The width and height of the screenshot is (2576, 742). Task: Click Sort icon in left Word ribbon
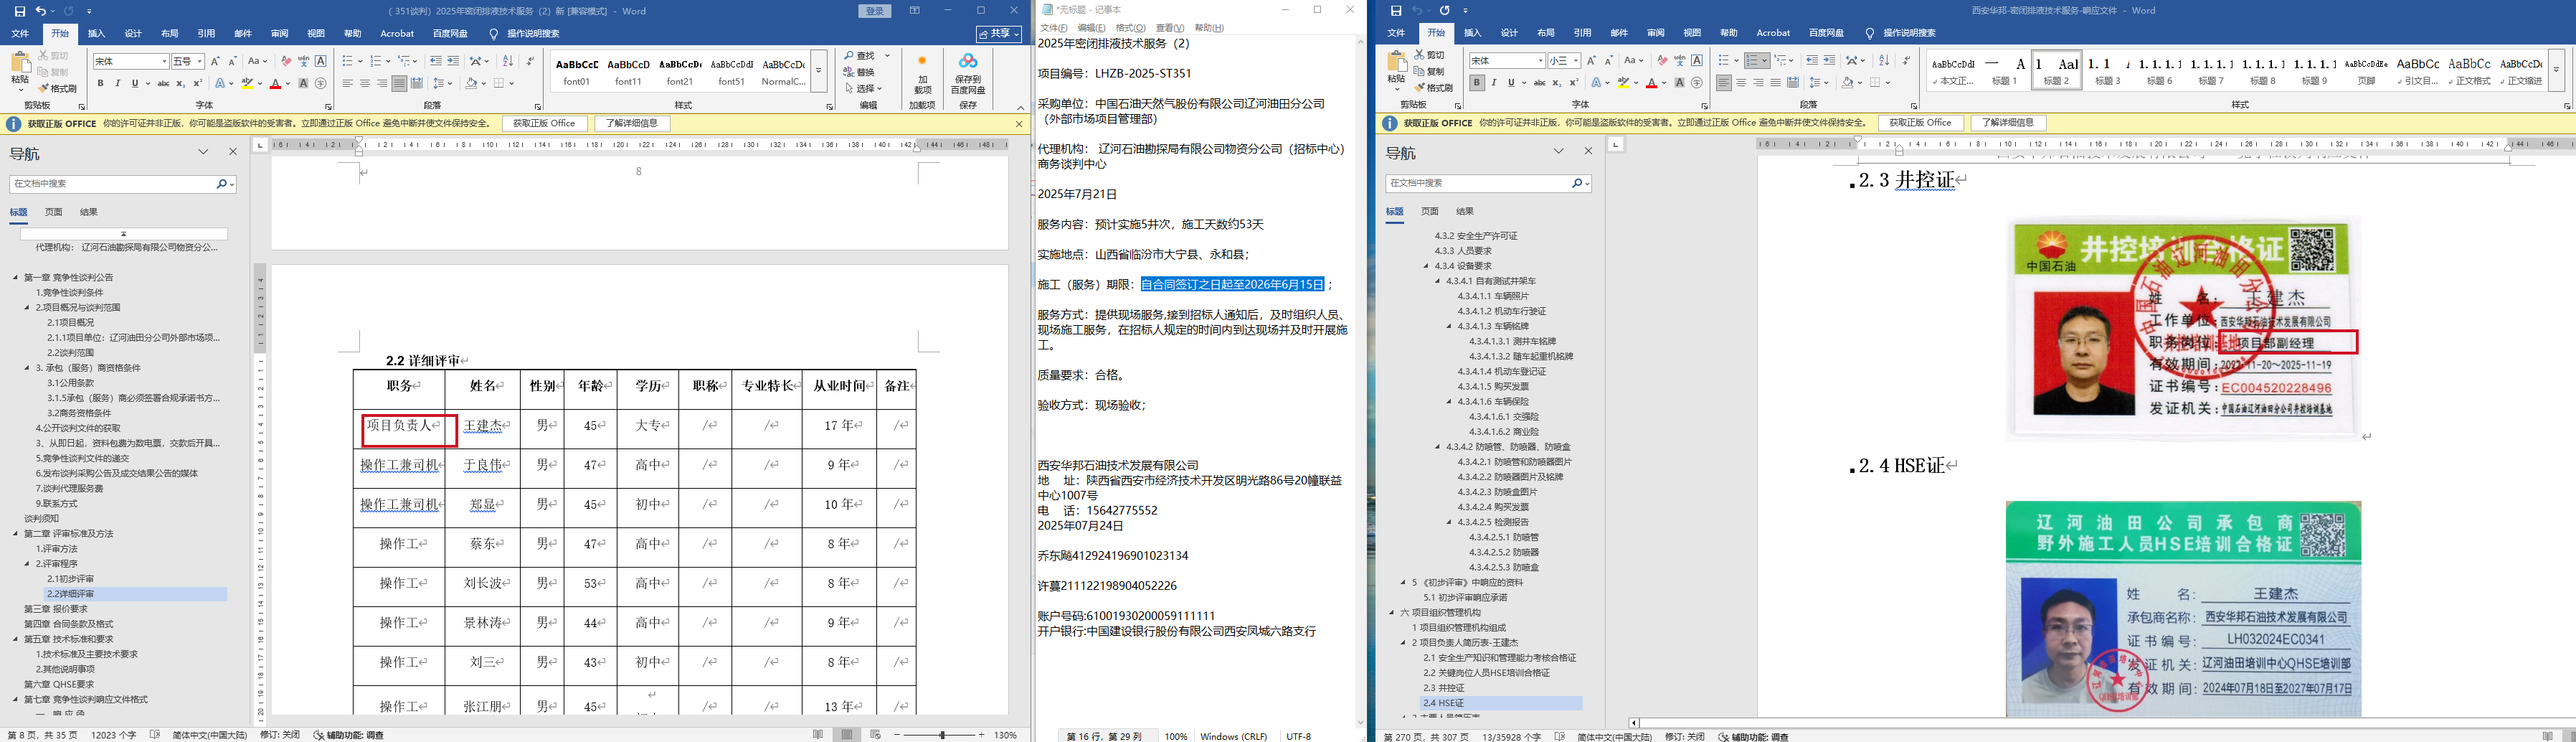point(507,61)
